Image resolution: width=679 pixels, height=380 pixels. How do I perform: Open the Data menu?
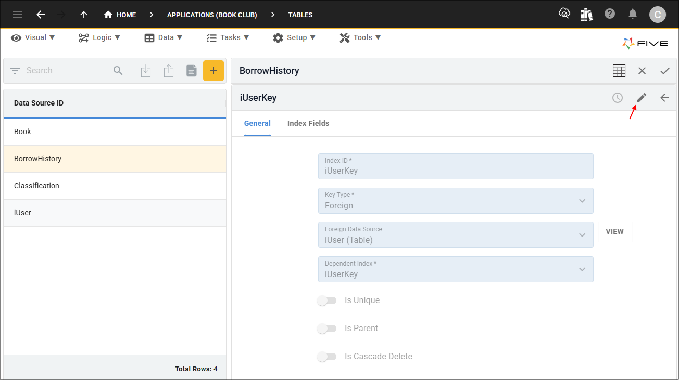[164, 37]
